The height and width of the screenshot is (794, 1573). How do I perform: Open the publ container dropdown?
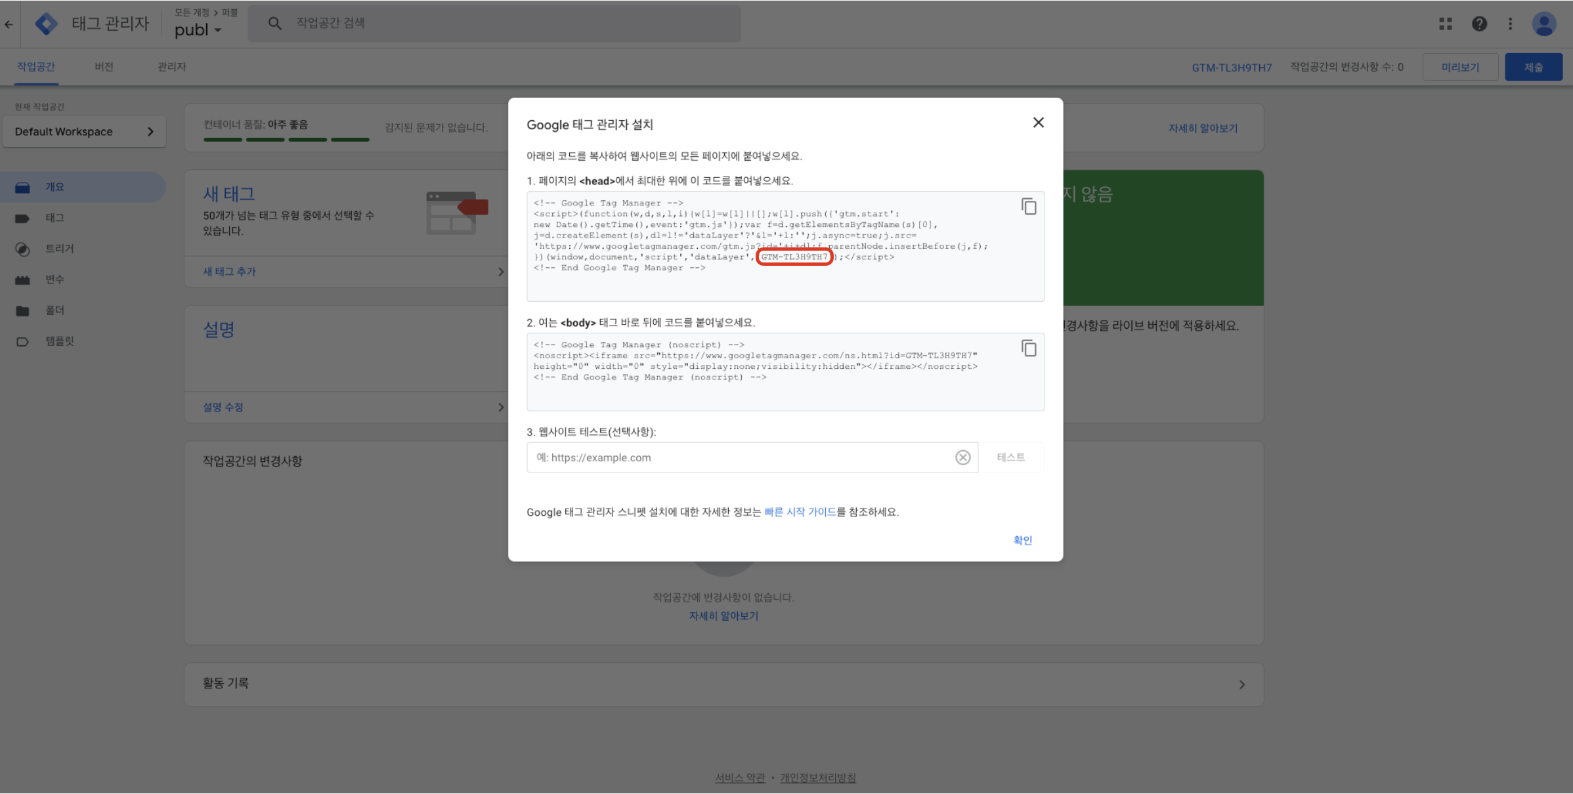(x=198, y=30)
